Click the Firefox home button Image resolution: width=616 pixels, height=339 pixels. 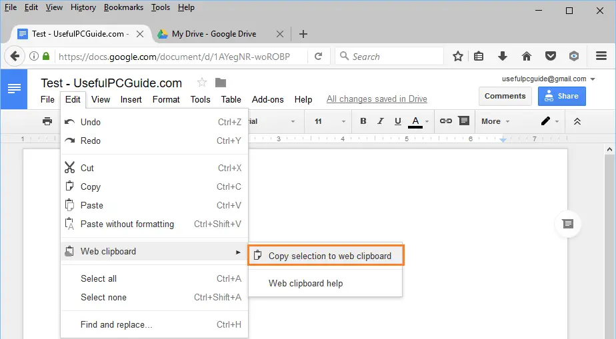(x=527, y=57)
